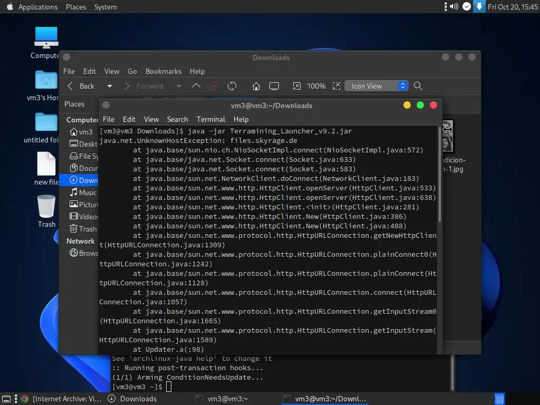Image resolution: width=540 pixels, height=405 pixels.
Task: Open the System menu
Action: 105,7
